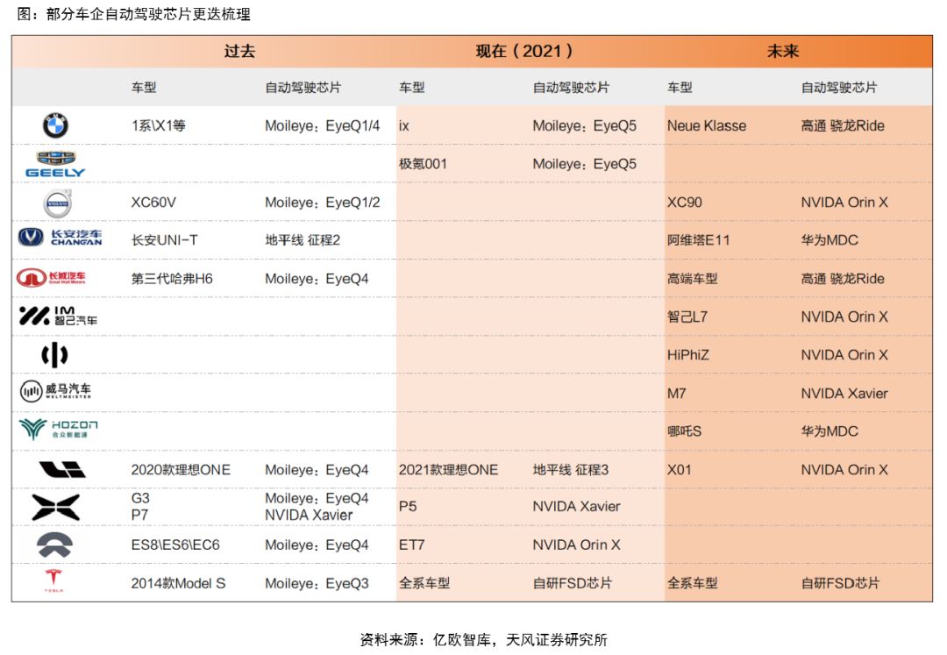Click the Great Wall Motors logo
Image resolution: width=947 pixels, height=655 pixels.
pos(51,278)
